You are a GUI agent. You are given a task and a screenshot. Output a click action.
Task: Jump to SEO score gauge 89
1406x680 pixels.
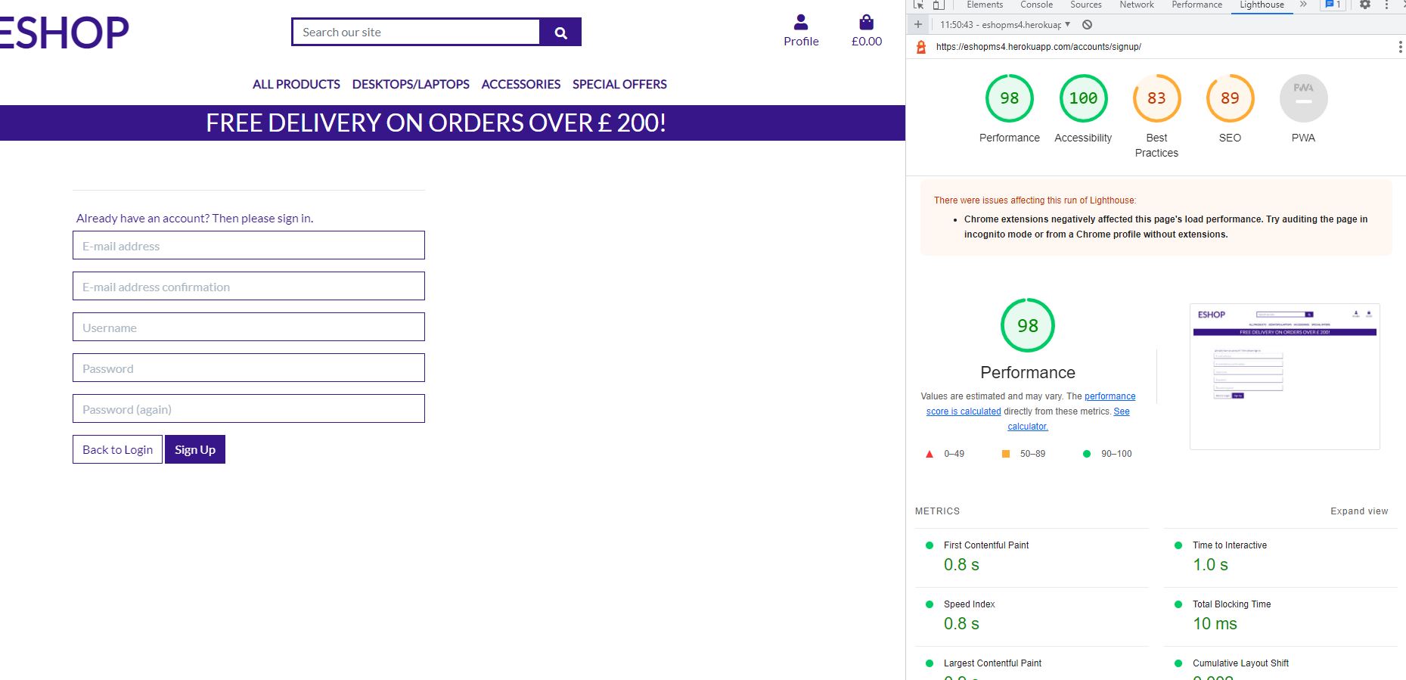(x=1230, y=98)
